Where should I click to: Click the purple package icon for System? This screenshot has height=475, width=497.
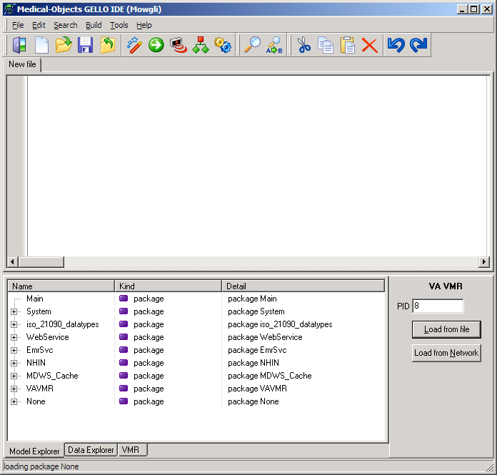(124, 311)
